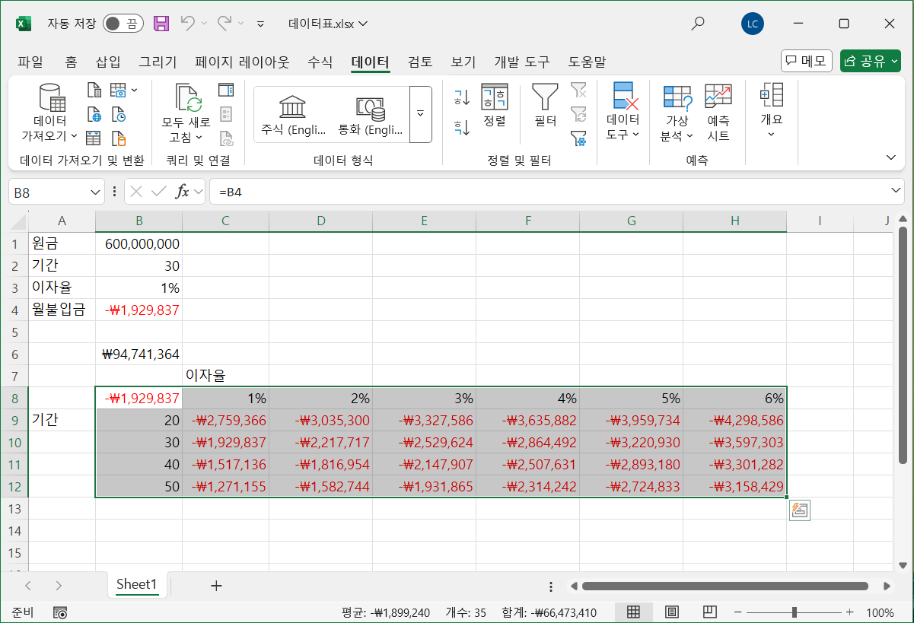Click the 공유 (Share) button

870,62
